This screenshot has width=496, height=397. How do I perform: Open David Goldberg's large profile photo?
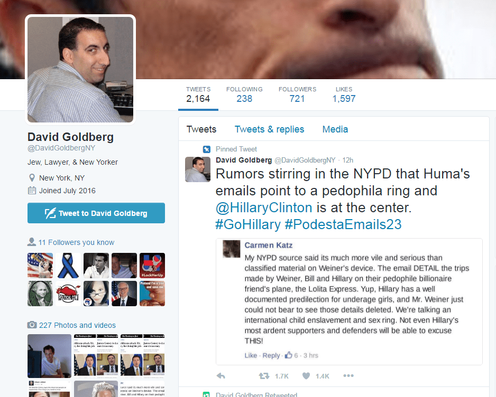pyautogui.click(x=80, y=70)
